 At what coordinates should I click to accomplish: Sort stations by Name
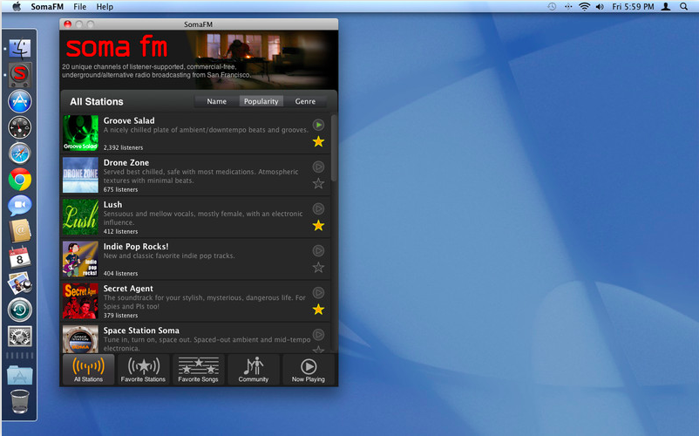click(217, 101)
